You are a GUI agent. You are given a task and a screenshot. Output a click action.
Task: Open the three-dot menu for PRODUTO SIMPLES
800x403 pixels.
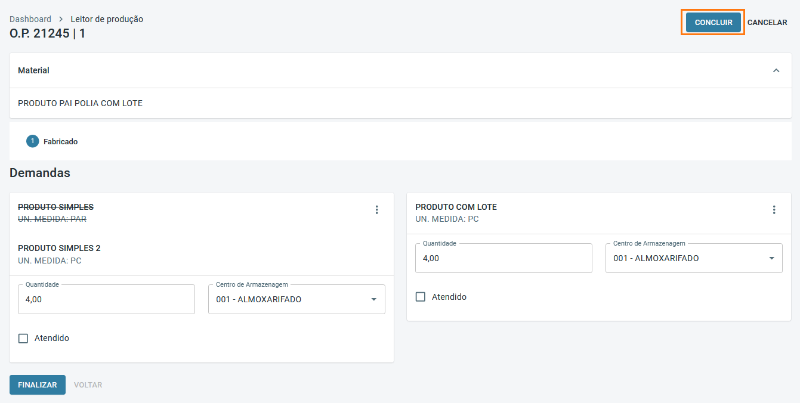[376, 210]
